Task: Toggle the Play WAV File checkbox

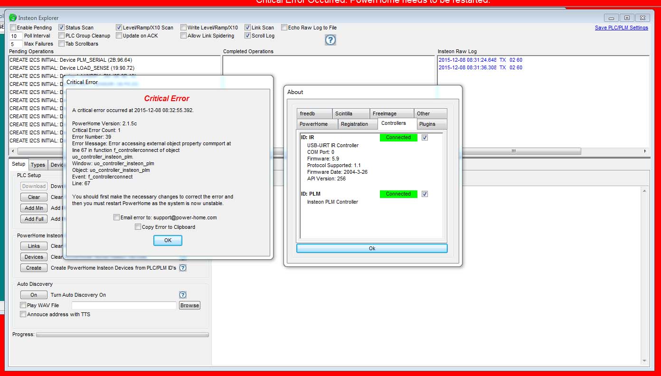Action: click(x=23, y=305)
